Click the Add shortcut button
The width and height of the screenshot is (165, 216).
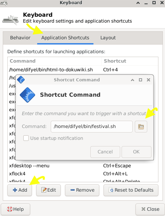(19, 190)
